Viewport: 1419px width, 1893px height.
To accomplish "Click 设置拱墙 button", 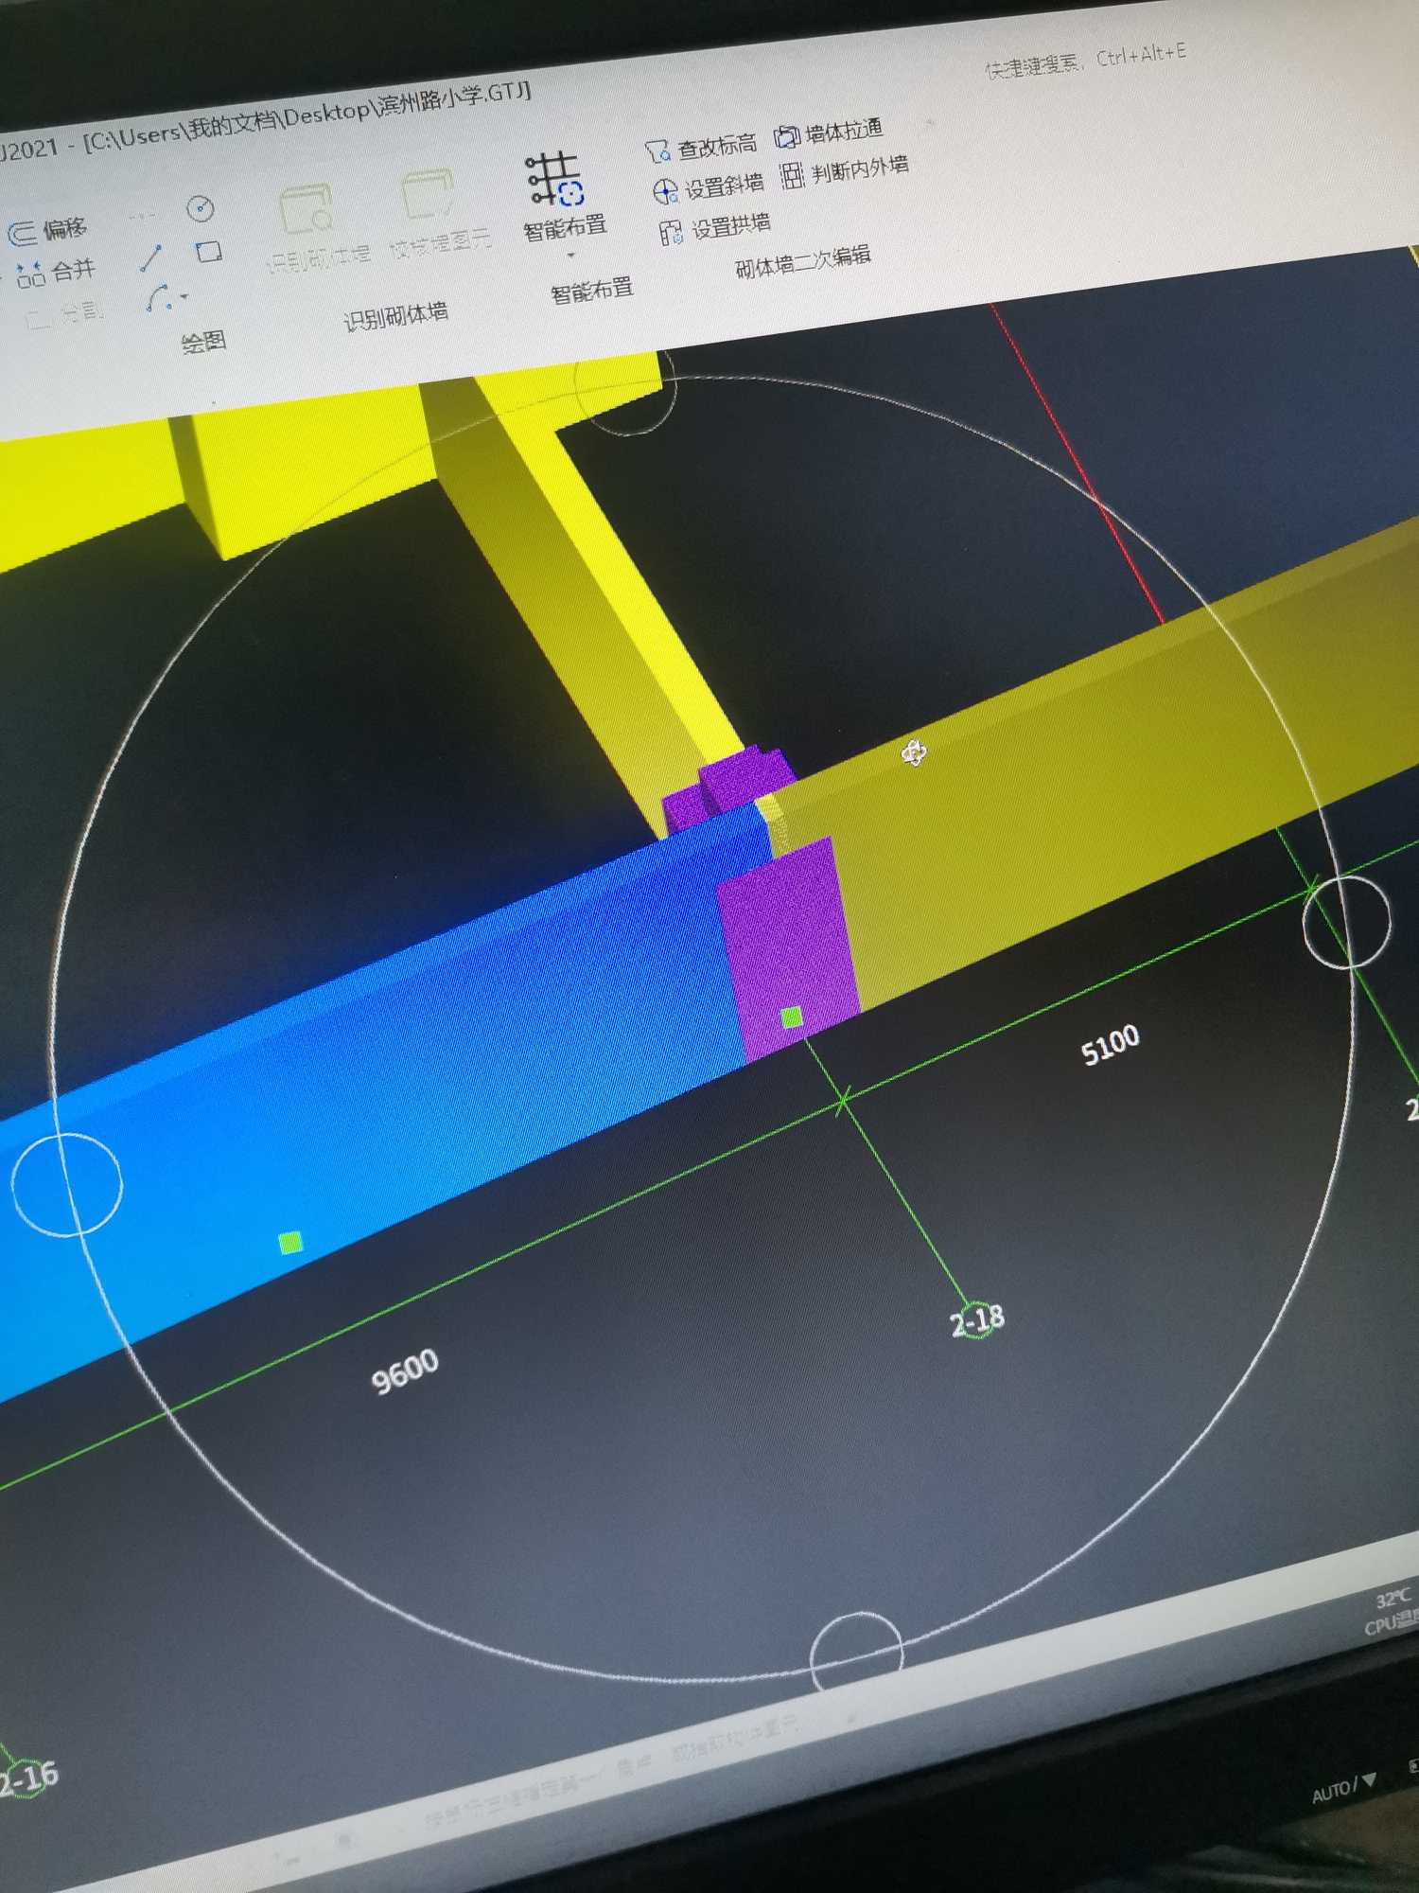I will click(x=715, y=228).
